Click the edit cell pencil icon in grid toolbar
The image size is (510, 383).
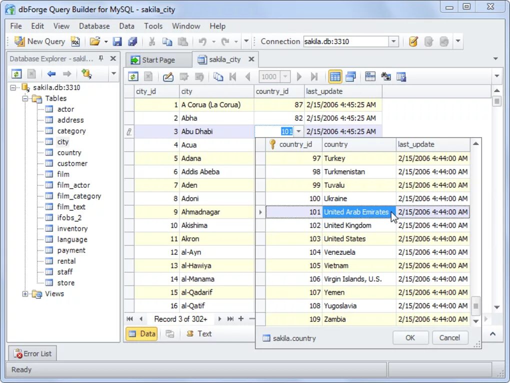point(168,77)
